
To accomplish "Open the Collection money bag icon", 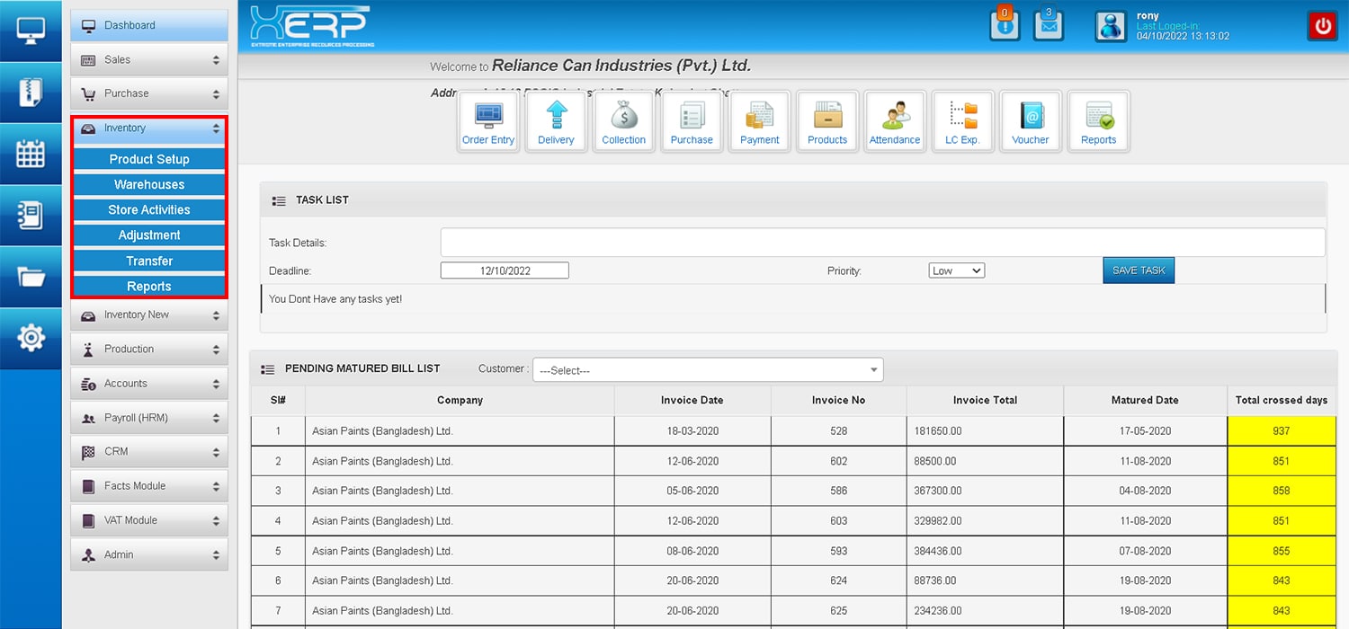I will point(623,121).
